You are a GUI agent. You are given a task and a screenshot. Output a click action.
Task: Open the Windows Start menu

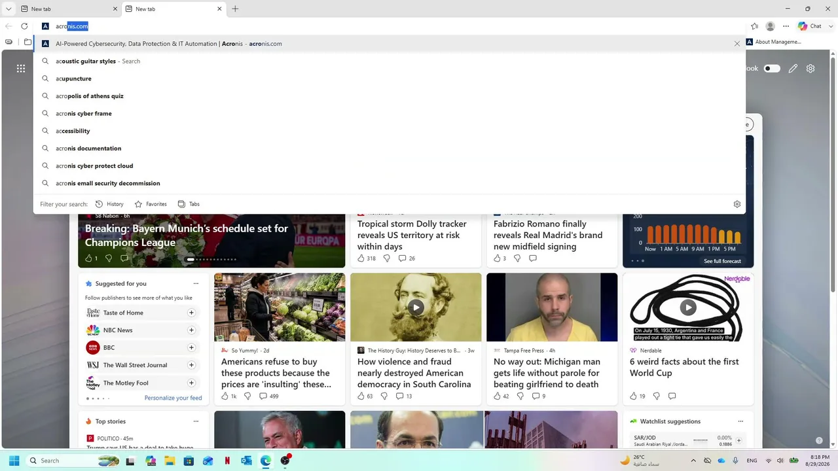click(x=14, y=461)
